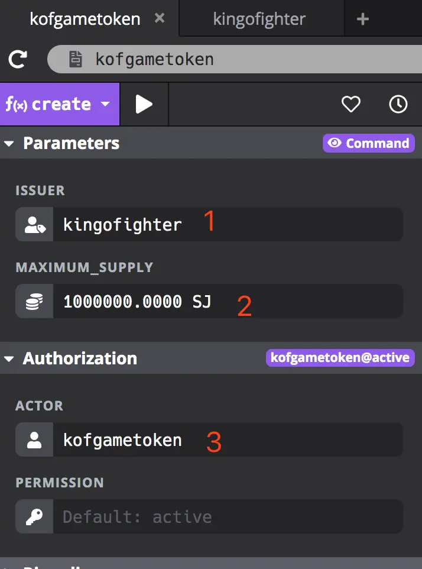422x569 pixels.
Task: Click the MAXIMUM_SUPPLY input field
Action: click(228, 301)
